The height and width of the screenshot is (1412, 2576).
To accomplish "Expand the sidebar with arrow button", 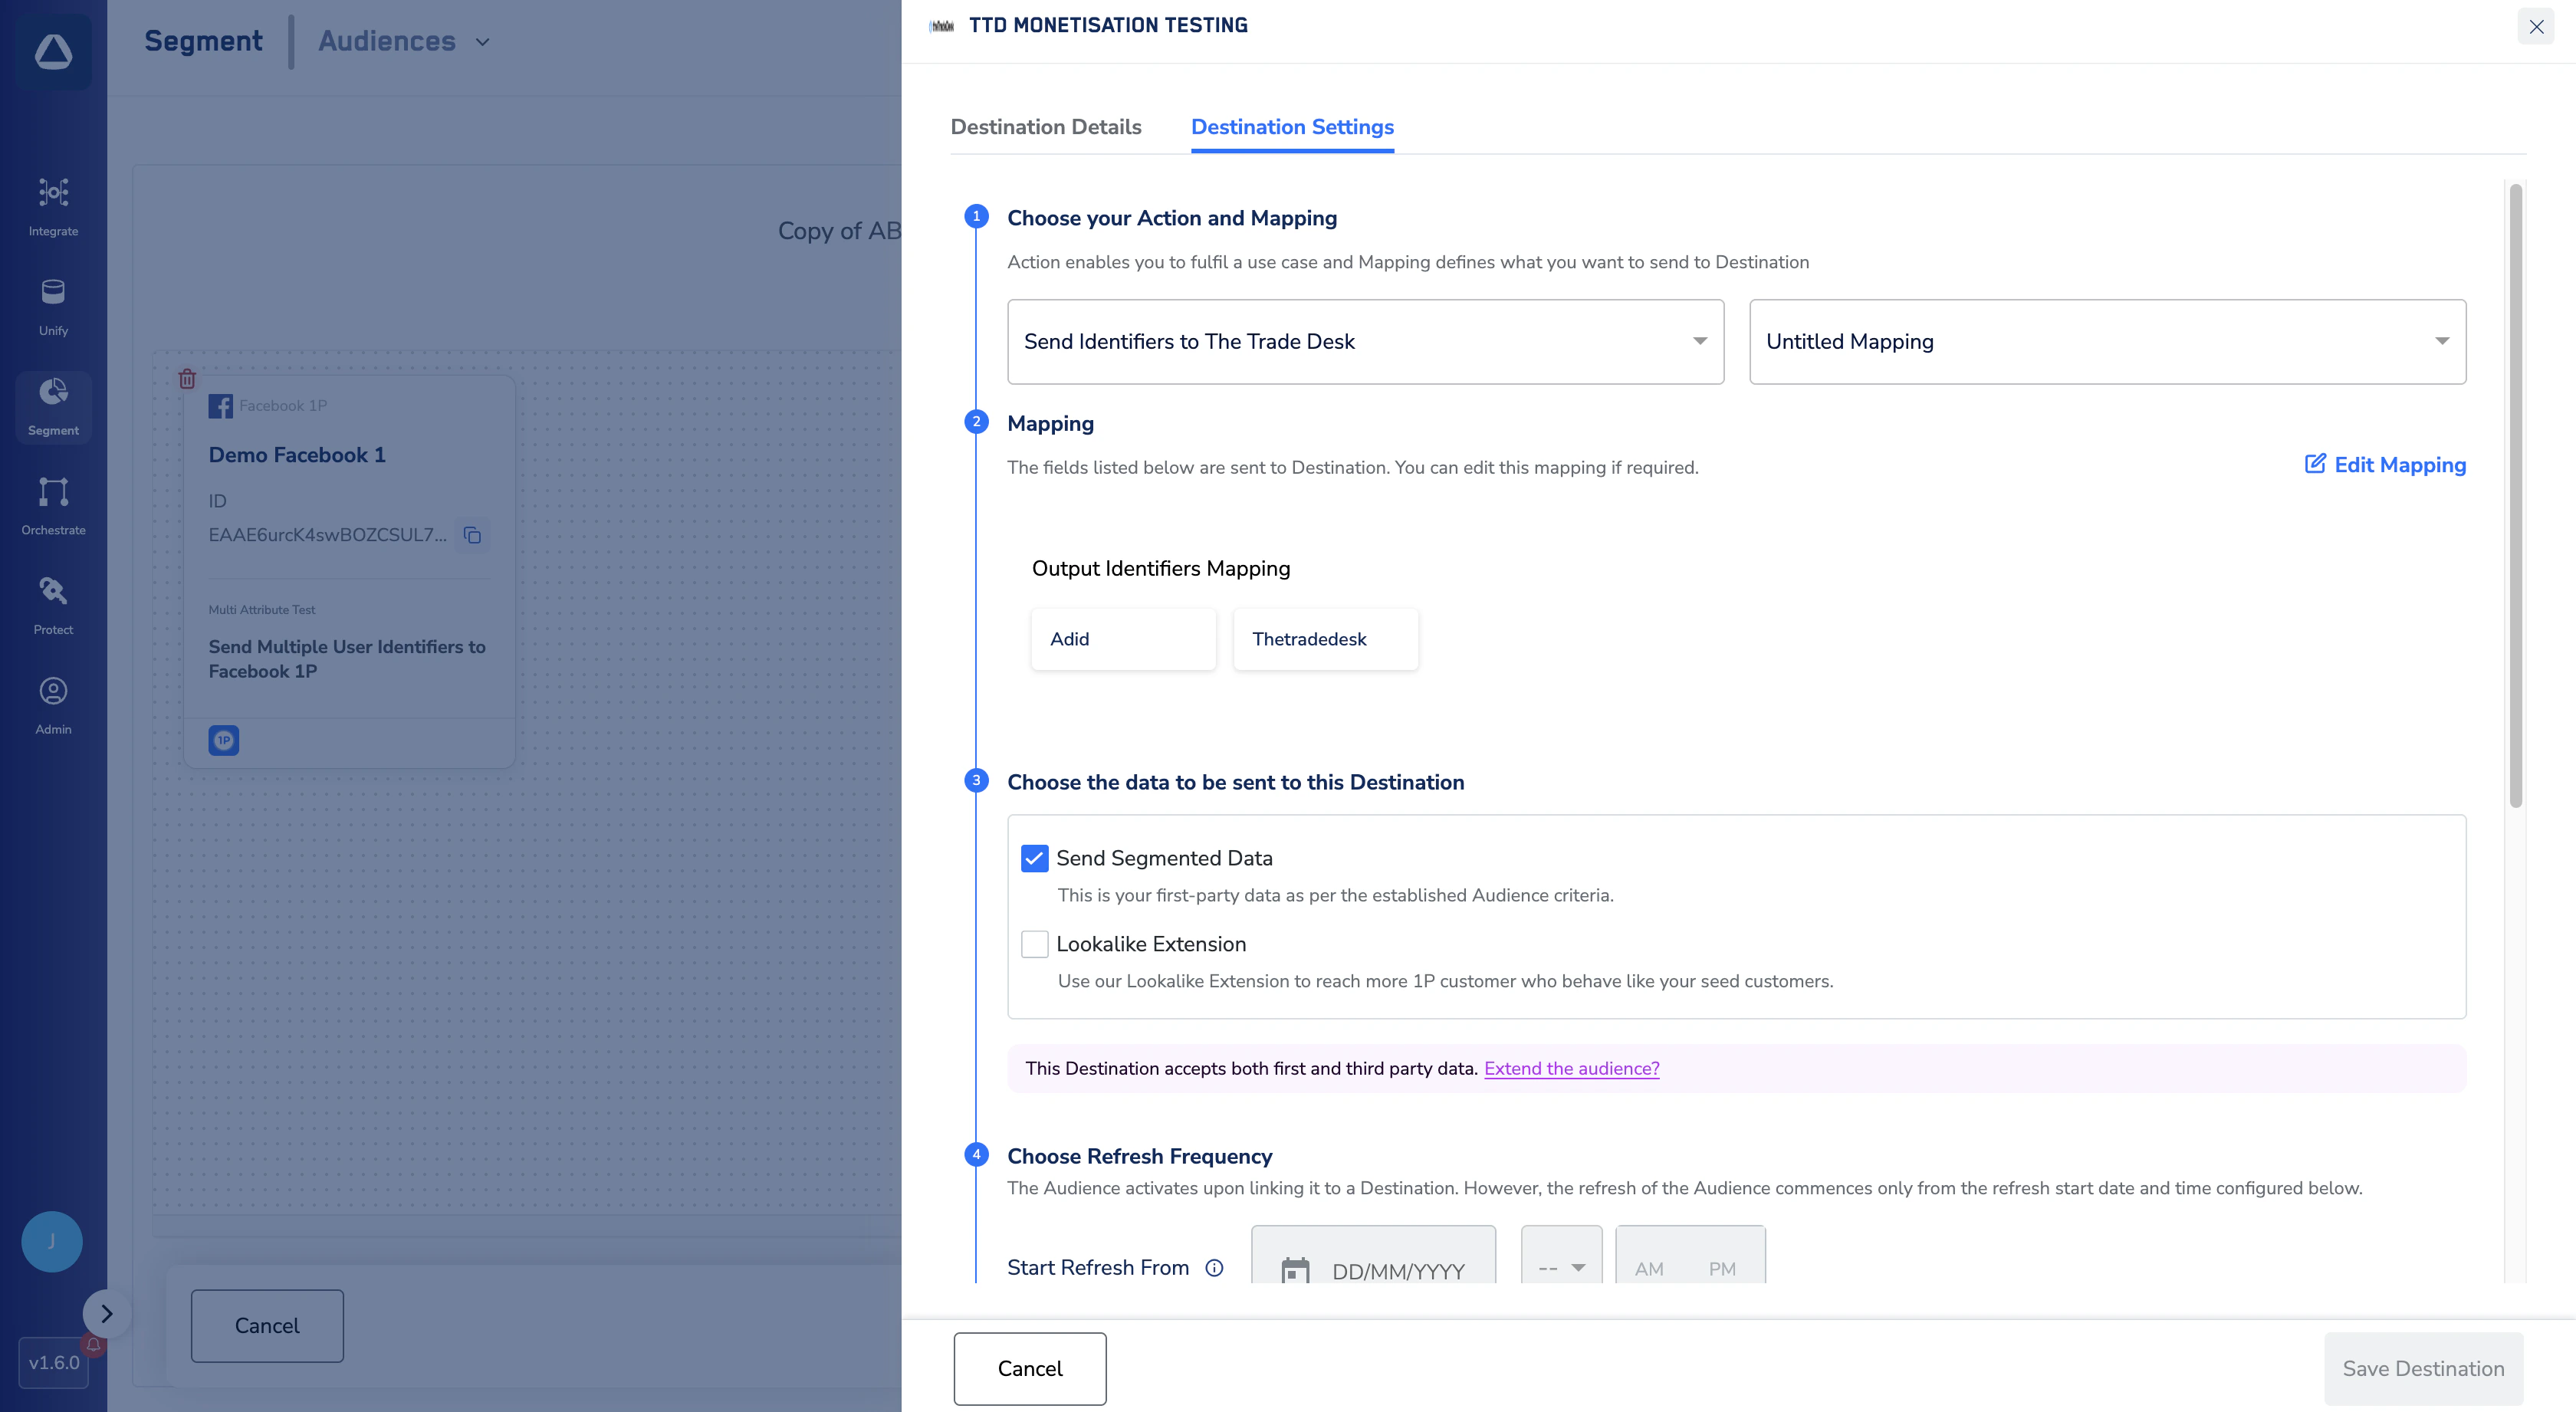I will [107, 1313].
